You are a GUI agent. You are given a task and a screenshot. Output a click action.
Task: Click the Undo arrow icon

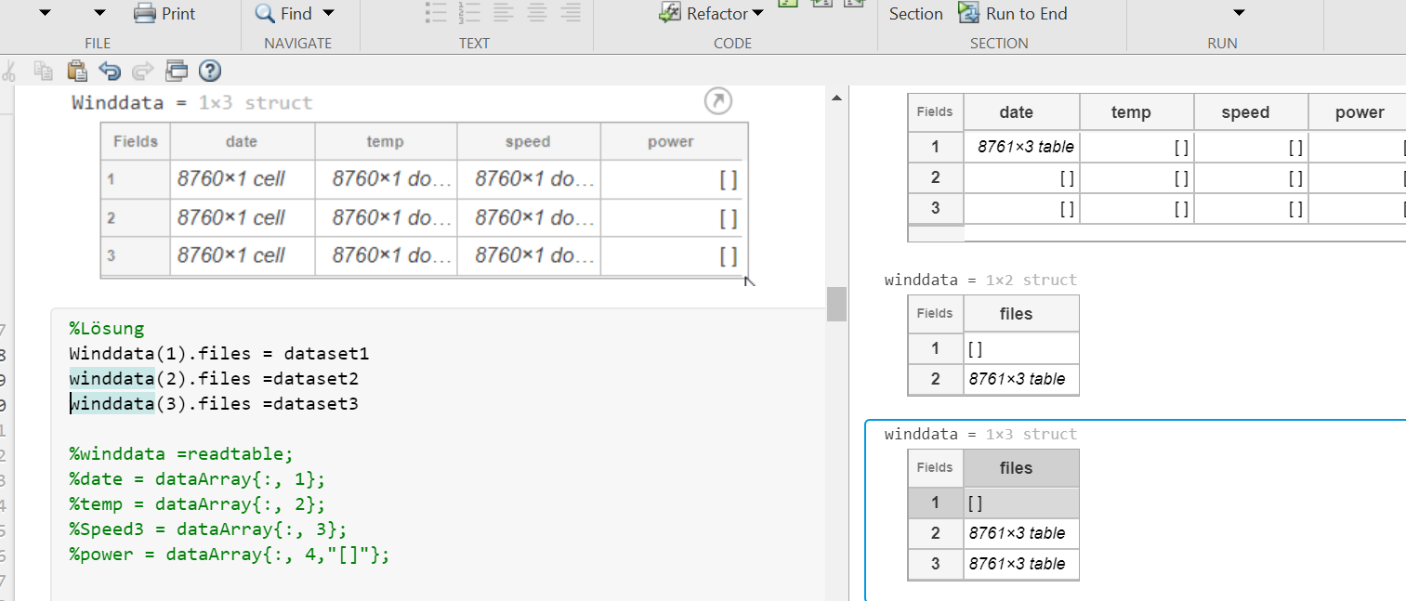point(110,71)
